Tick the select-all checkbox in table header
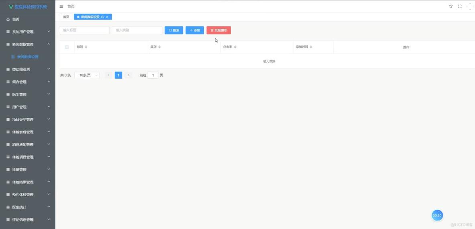 click(x=67, y=47)
